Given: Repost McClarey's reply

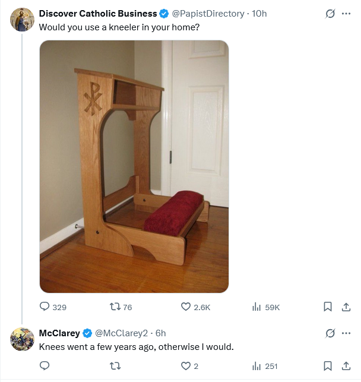Looking at the screenshot, I should [115, 366].
